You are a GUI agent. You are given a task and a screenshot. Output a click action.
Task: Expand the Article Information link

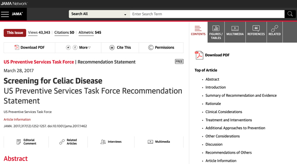[x=17, y=119]
